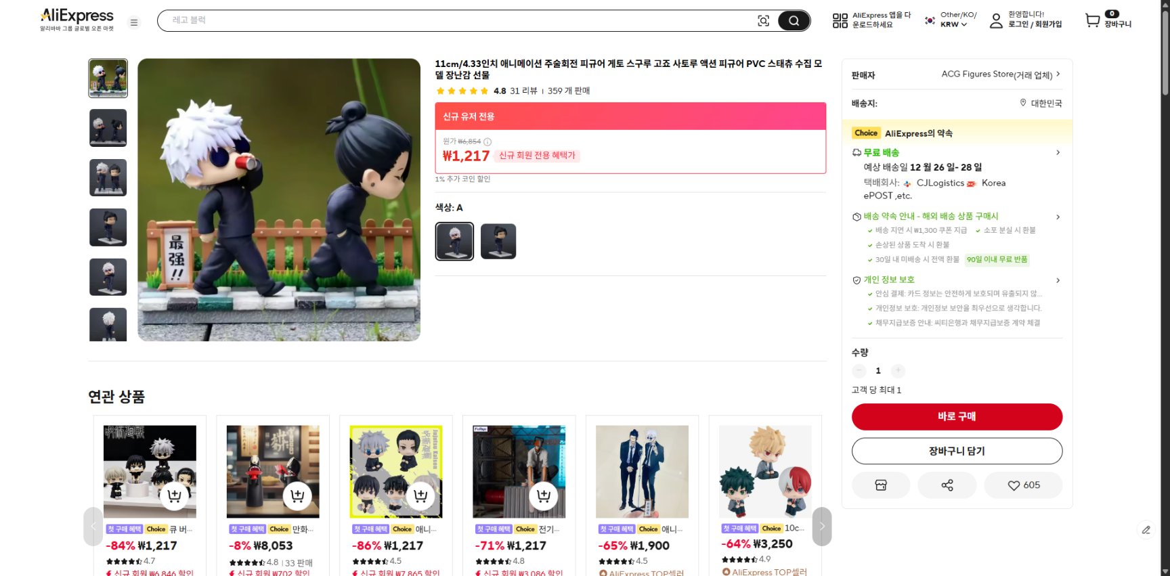Viewport: 1170px width, 576px height.
Task: Click the red Buy Now button
Action: (957, 417)
